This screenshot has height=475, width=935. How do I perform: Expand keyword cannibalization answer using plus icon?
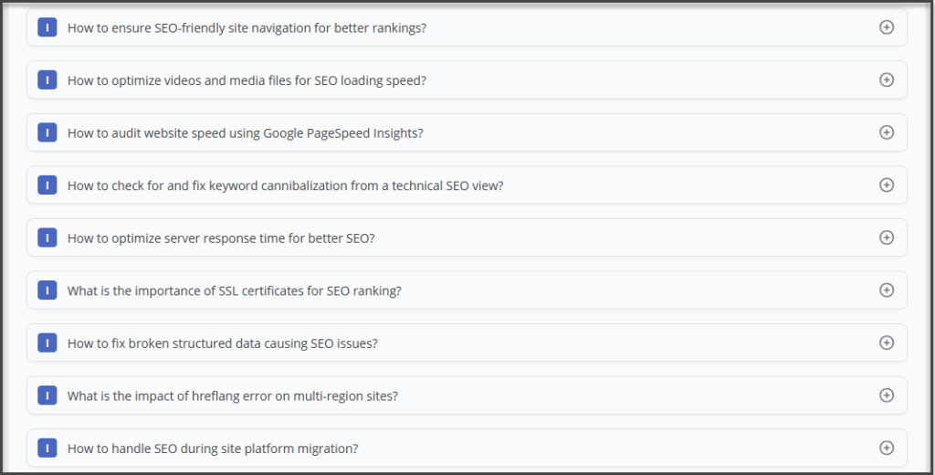[886, 185]
